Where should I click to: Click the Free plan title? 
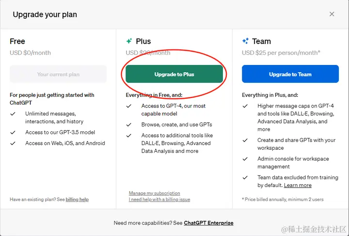pyautogui.click(x=17, y=41)
